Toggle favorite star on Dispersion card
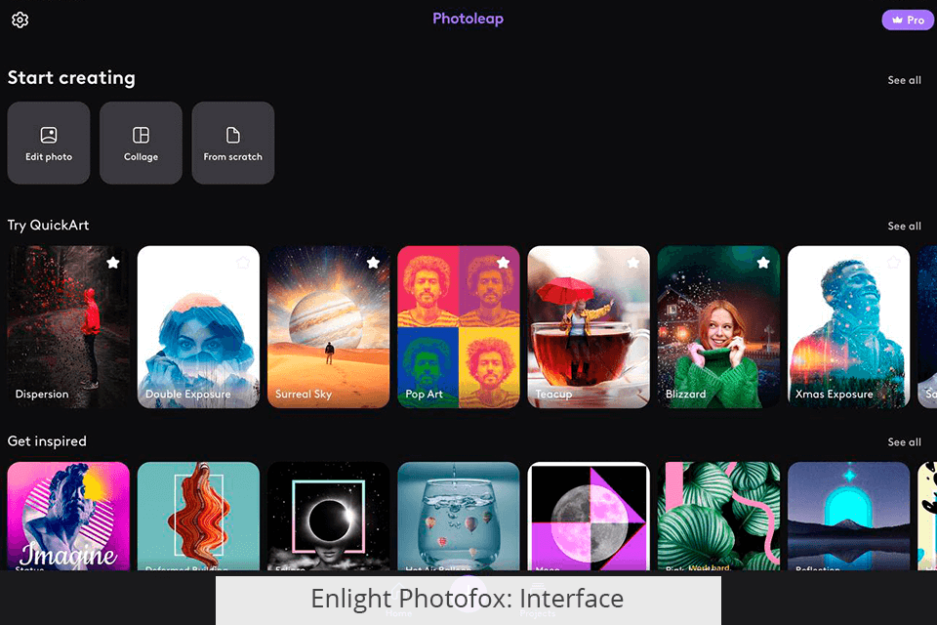 coord(113,263)
